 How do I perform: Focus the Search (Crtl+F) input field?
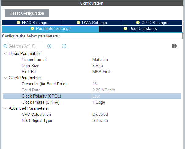coord(25,46)
